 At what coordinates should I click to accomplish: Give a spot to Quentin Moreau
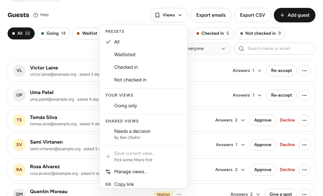pyautogui.click(x=280, y=193)
